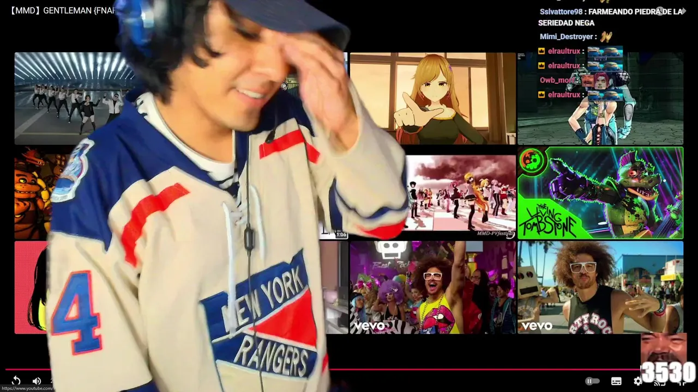698x392 pixels.
Task: Open the red-haired game character thumbnail
Action: coord(600,99)
